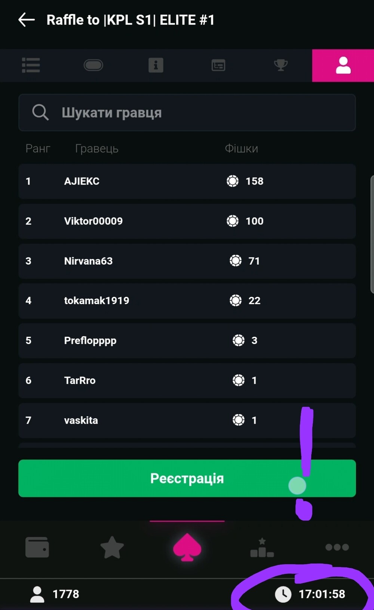
Task: Open the leaderboard podium icon
Action: pyautogui.click(x=262, y=547)
